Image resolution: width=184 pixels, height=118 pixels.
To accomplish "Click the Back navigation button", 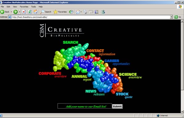I will click(x=5, y=12).
